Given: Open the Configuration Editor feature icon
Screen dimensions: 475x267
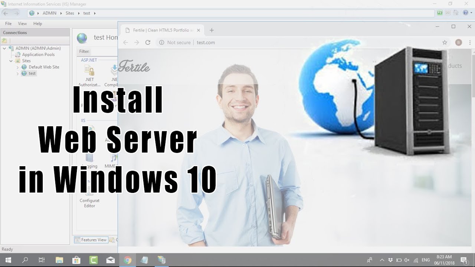Looking at the screenshot, I should pos(89,191).
